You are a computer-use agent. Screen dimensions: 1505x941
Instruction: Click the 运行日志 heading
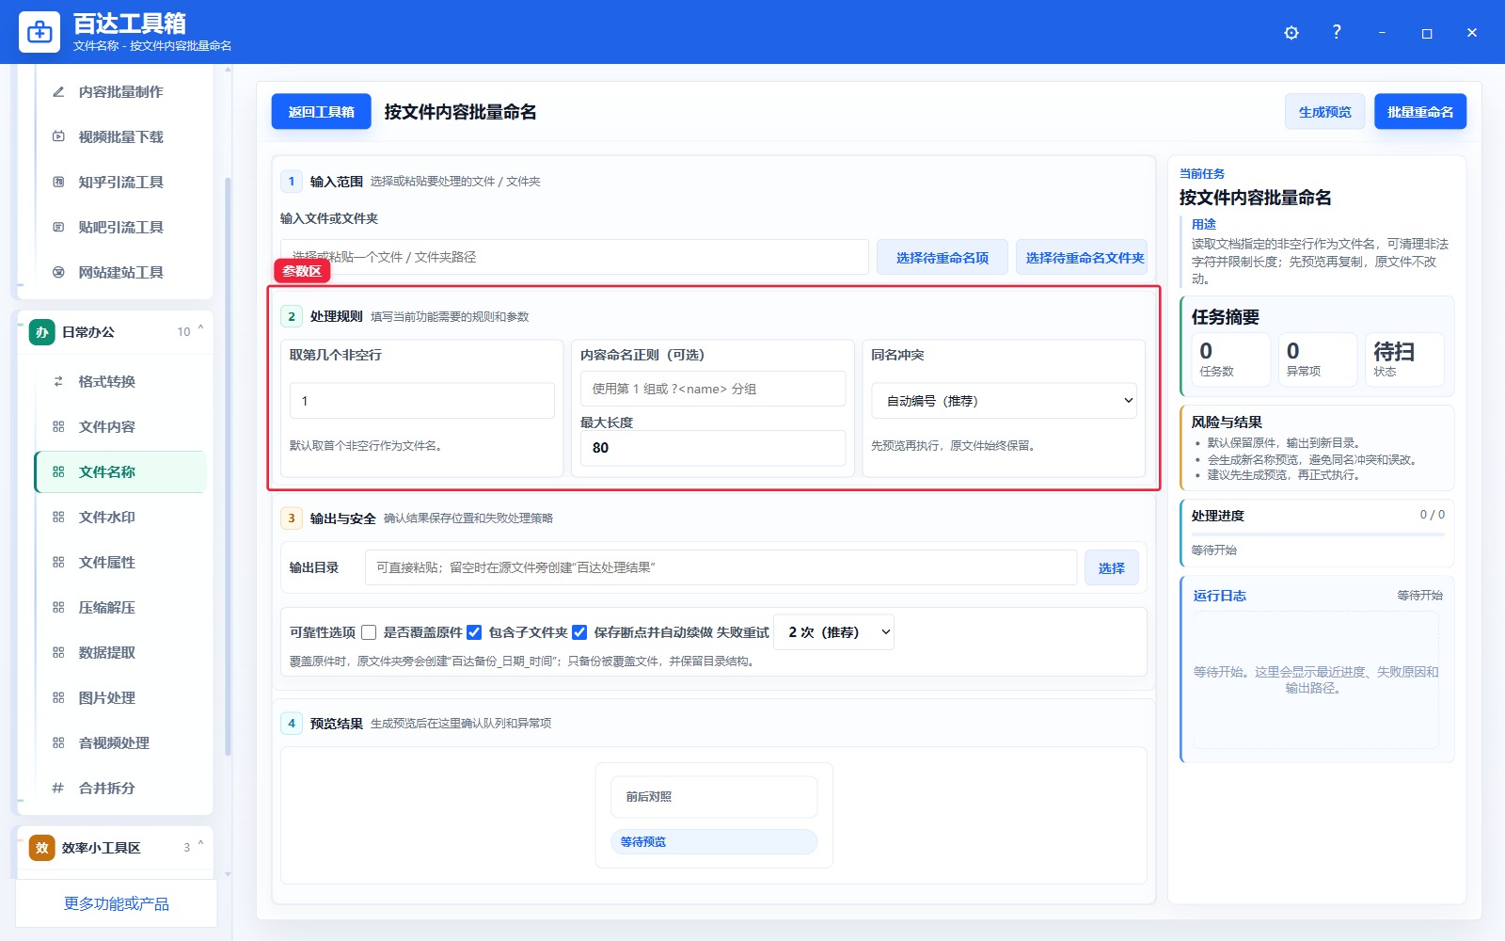pyautogui.click(x=1220, y=596)
